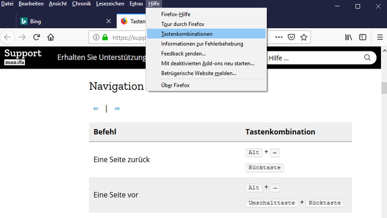Click the right arrow link under Navigation

click(x=117, y=109)
